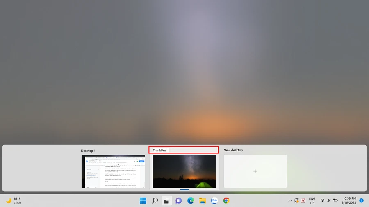Open Microsoft Edge from taskbar
Image resolution: width=369 pixels, height=207 pixels.
pos(191,201)
